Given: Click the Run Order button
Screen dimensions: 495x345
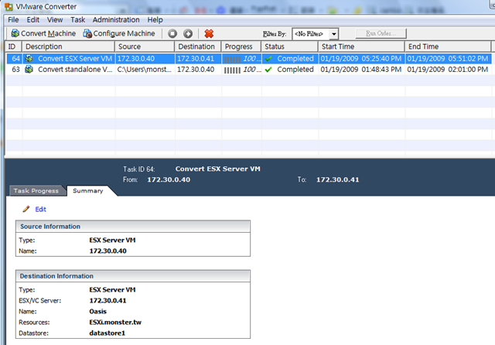Looking at the screenshot, I should pyautogui.click(x=381, y=33).
